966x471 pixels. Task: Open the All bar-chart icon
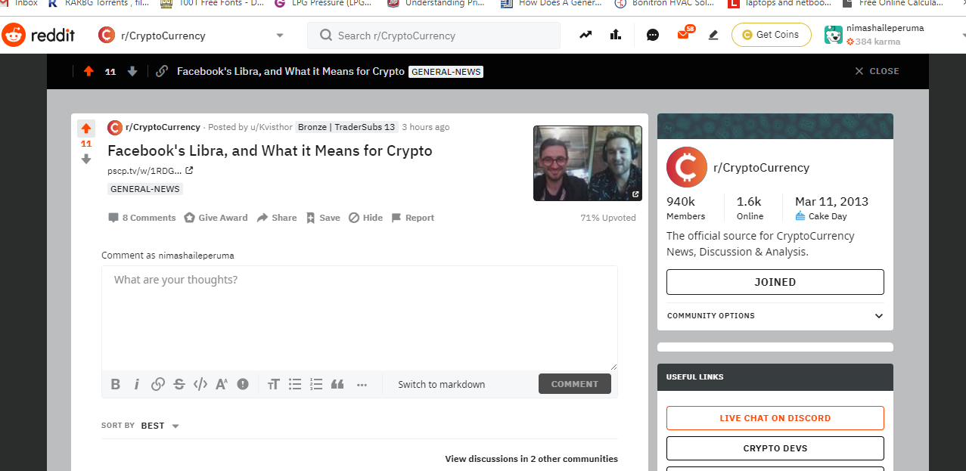pos(616,35)
